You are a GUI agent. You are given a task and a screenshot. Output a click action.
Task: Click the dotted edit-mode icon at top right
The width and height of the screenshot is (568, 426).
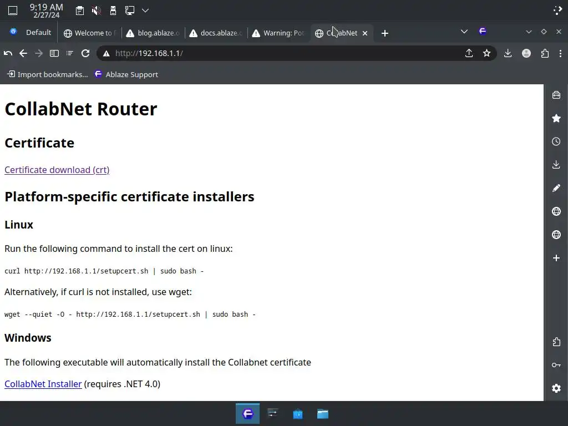(558, 11)
